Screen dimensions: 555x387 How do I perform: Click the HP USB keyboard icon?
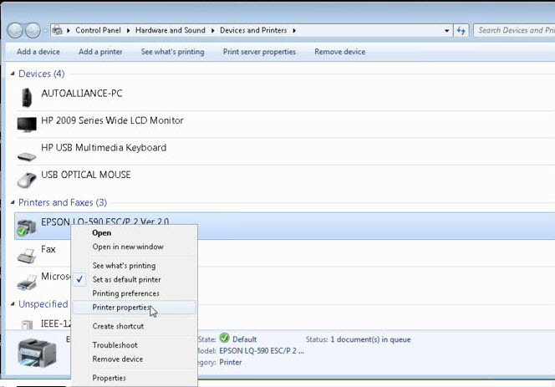[x=27, y=152]
